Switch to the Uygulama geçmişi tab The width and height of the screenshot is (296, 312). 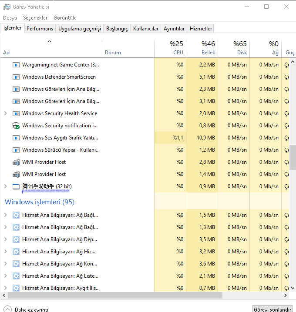80,29
